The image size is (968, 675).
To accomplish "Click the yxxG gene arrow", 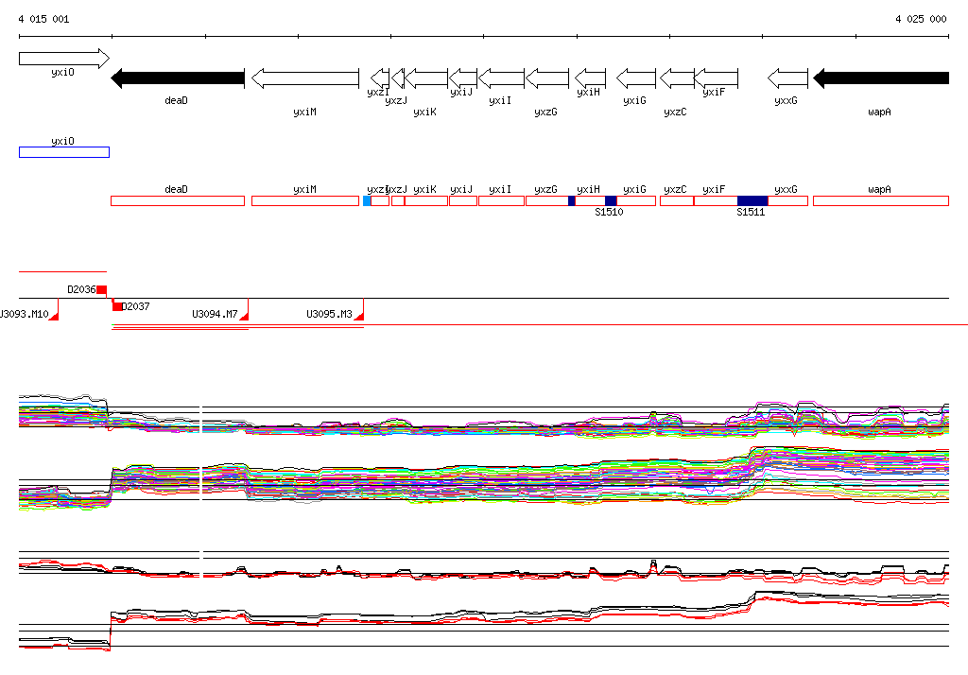I will point(787,78).
